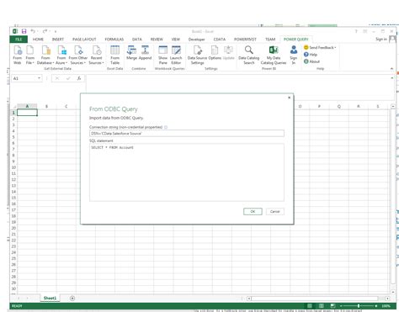Click the horizontal scrollbar
This screenshot has width=399, height=312.
(314, 299)
